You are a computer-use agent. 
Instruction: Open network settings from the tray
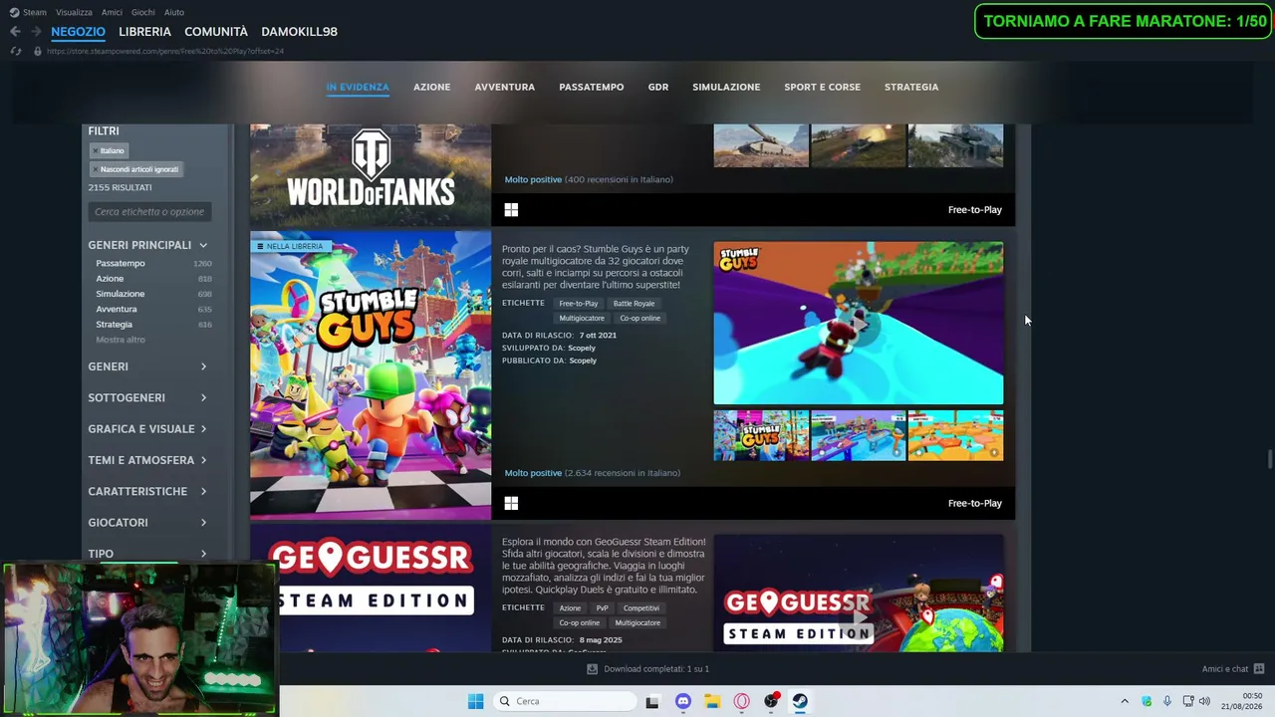1188,701
